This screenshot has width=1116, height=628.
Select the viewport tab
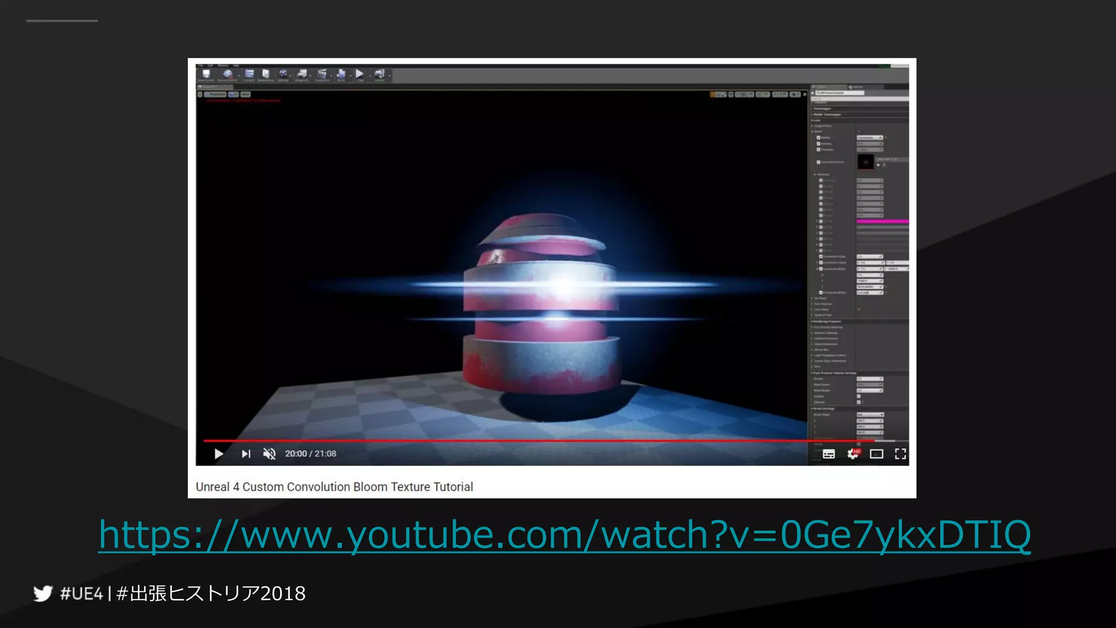214,87
